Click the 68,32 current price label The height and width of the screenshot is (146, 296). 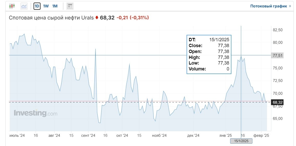[277, 102]
